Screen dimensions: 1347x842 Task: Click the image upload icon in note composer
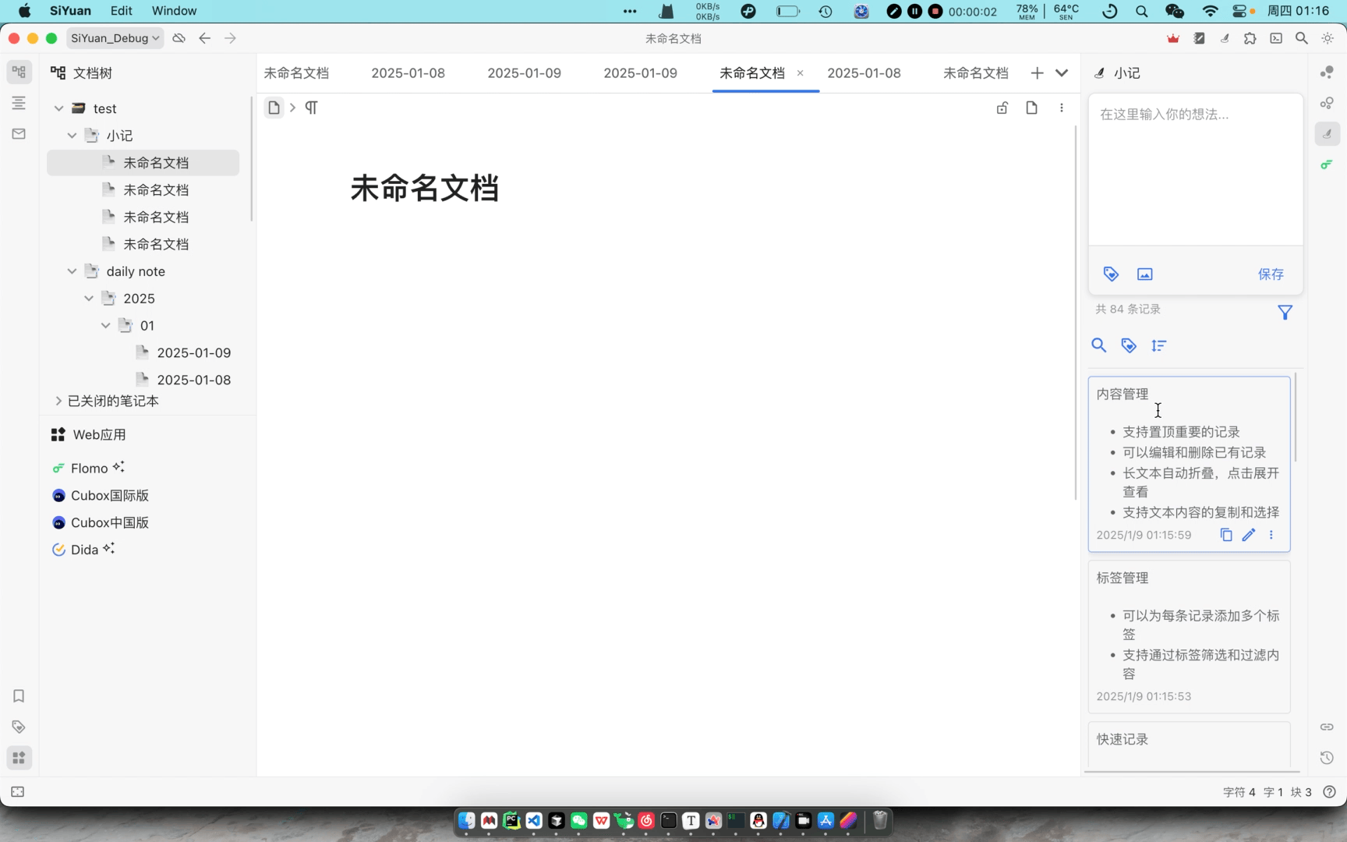pos(1144,274)
